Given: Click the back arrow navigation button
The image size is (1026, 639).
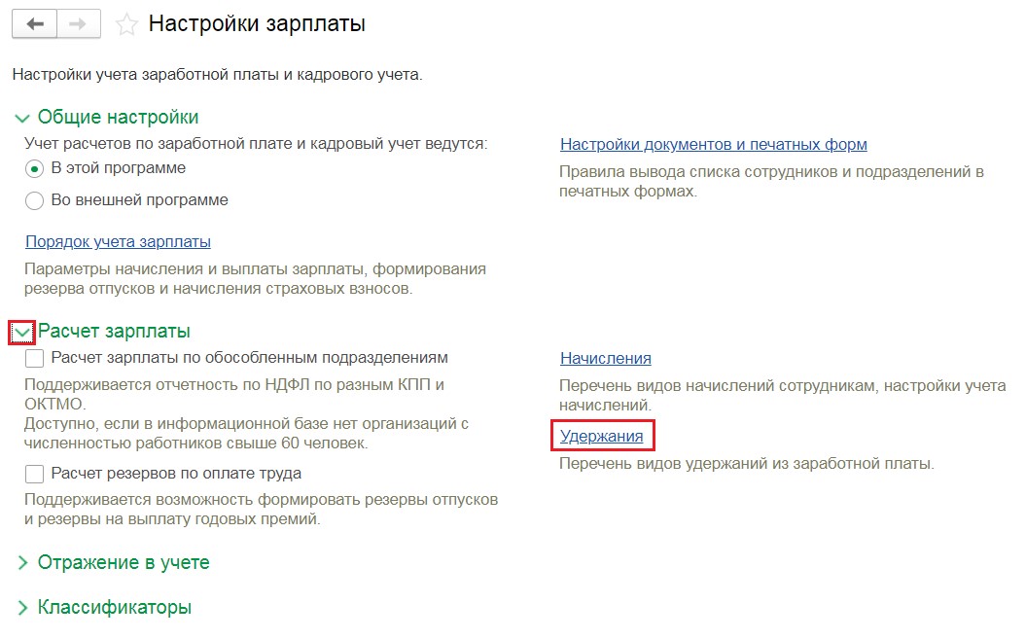Looking at the screenshot, I should [x=35, y=24].
